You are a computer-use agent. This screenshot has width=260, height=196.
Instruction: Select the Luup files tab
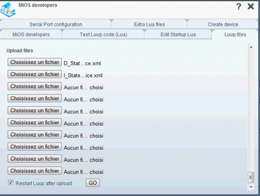click(235, 34)
